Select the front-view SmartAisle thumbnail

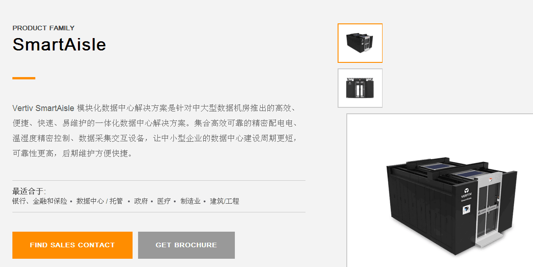(360, 88)
